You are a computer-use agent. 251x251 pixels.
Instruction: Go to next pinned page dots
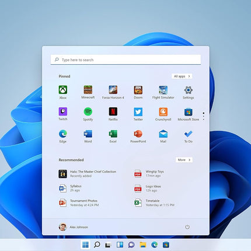click(x=204, y=116)
